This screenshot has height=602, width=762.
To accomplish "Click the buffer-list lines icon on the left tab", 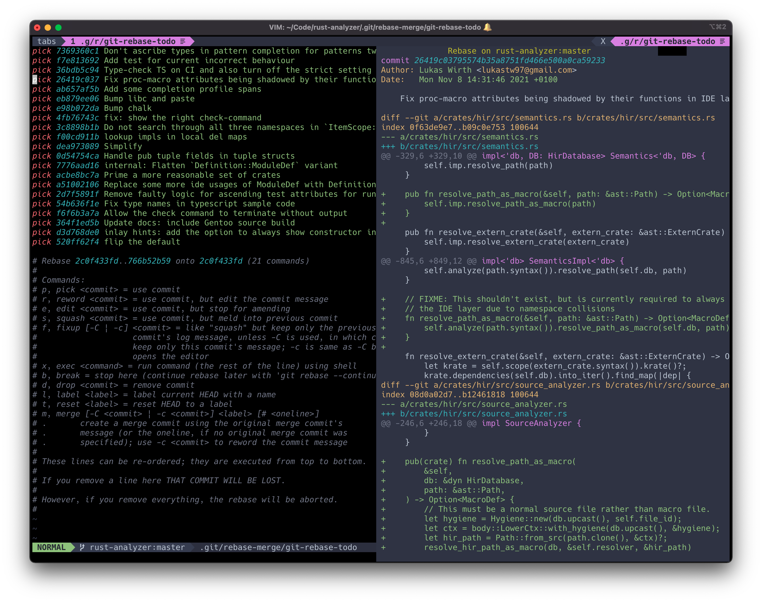I will (182, 41).
